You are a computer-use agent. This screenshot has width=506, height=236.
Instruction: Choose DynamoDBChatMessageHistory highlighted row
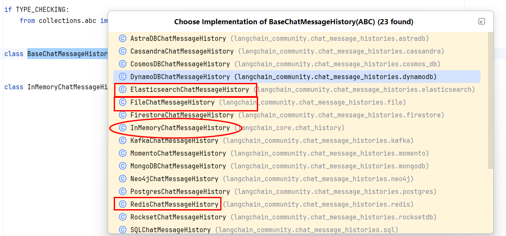click(297, 77)
